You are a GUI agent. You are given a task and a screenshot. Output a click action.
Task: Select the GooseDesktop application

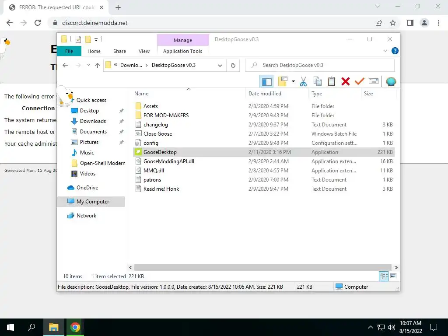[263, 152]
